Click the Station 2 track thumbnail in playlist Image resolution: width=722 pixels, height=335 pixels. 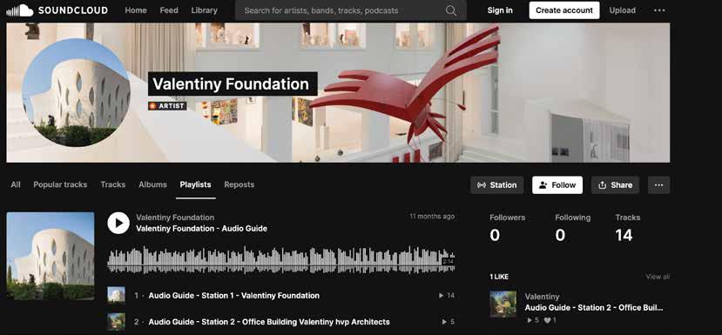[116, 322]
